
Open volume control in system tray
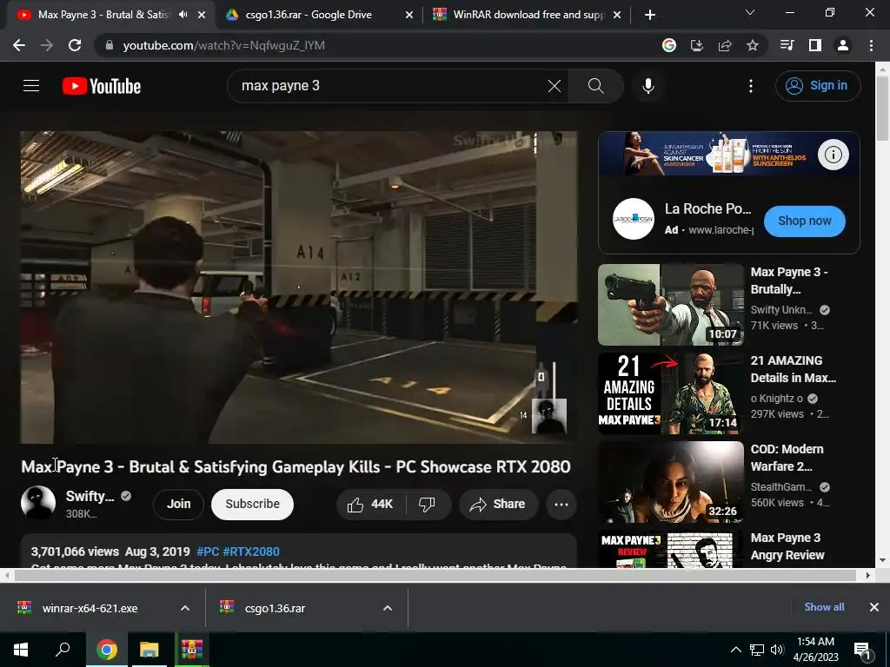point(777,650)
